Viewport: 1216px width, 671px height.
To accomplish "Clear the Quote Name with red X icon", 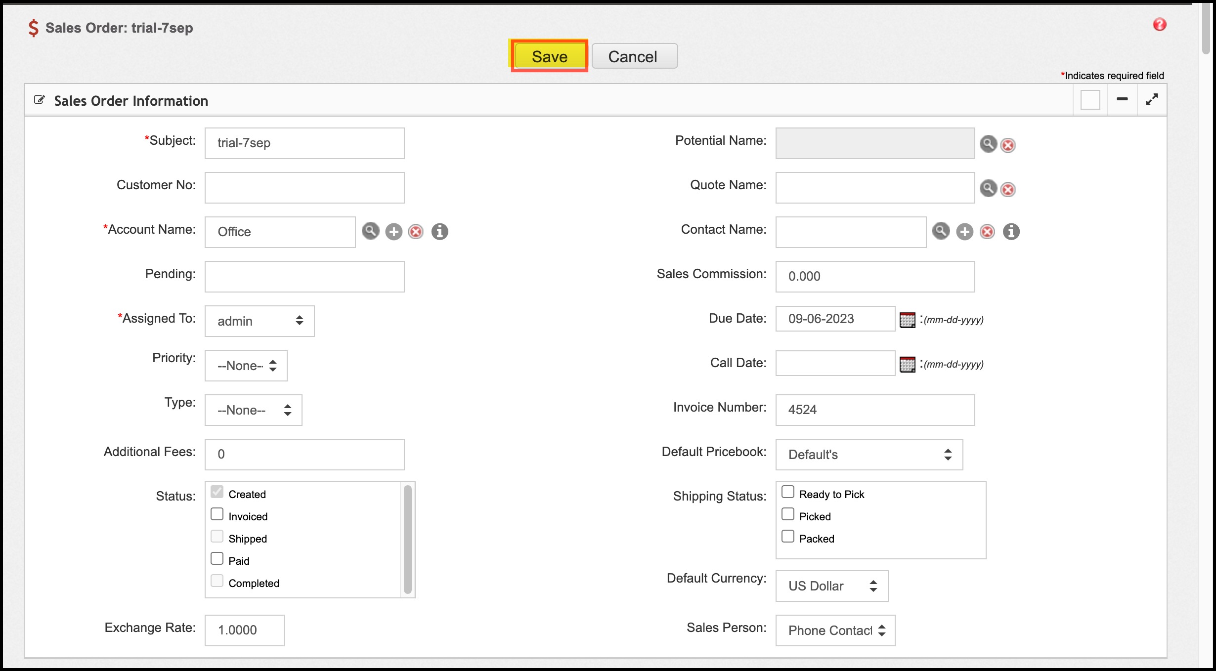I will pos(1008,189).
